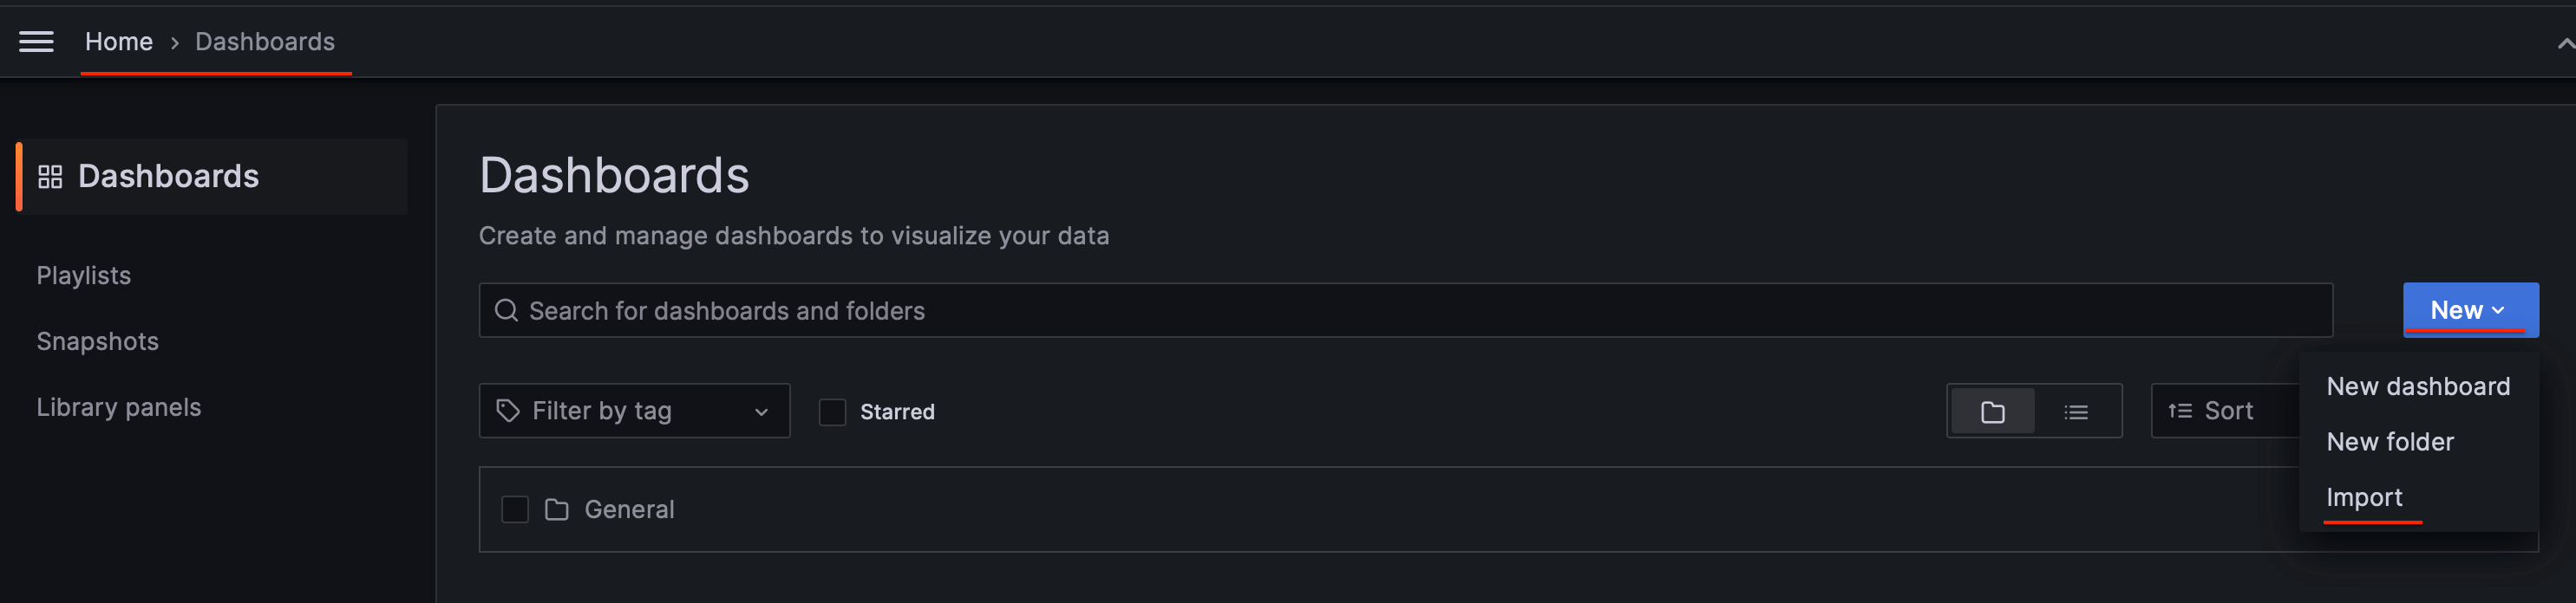Toggle the New dropdown button
This screenshot has width=2576, height=603.
click(x=2469, y=310)
